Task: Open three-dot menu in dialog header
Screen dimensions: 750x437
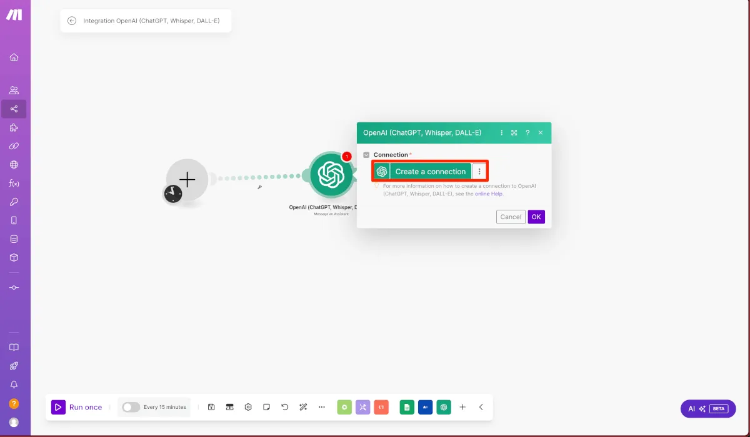Action: [x=502, y=133]
